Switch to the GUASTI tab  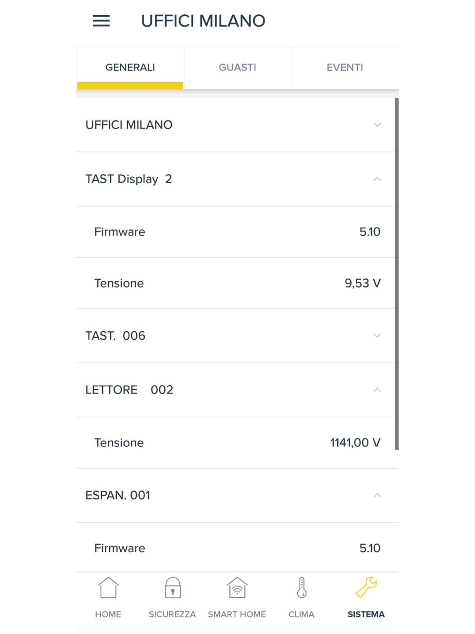coord(237,67)
